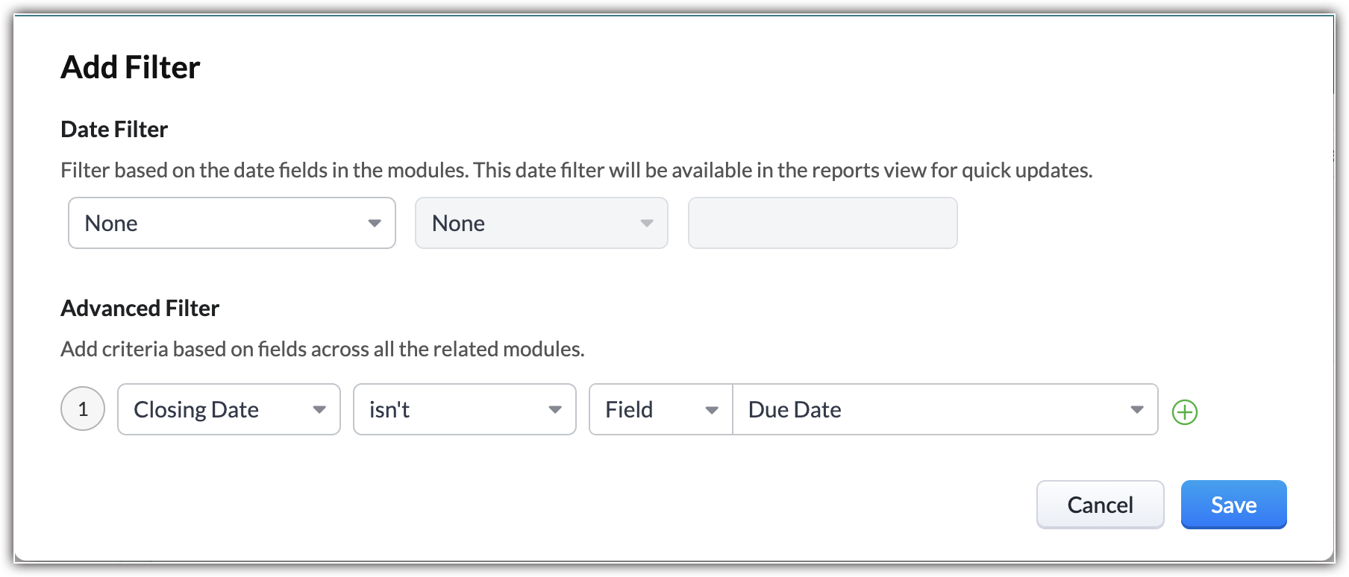Open the second None date range dropdown
1349x577 pixels.
542,223
